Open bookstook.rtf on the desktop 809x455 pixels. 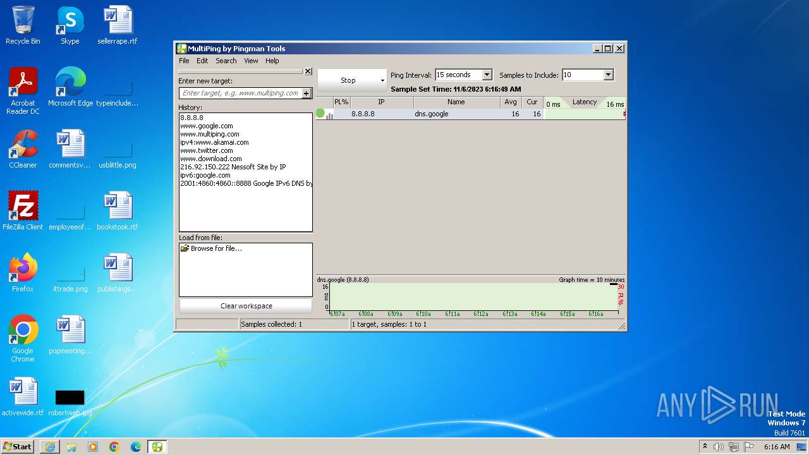click(118, 211)
